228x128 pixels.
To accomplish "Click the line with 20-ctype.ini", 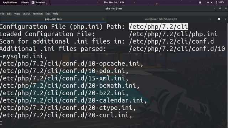I will pos(68,108).
